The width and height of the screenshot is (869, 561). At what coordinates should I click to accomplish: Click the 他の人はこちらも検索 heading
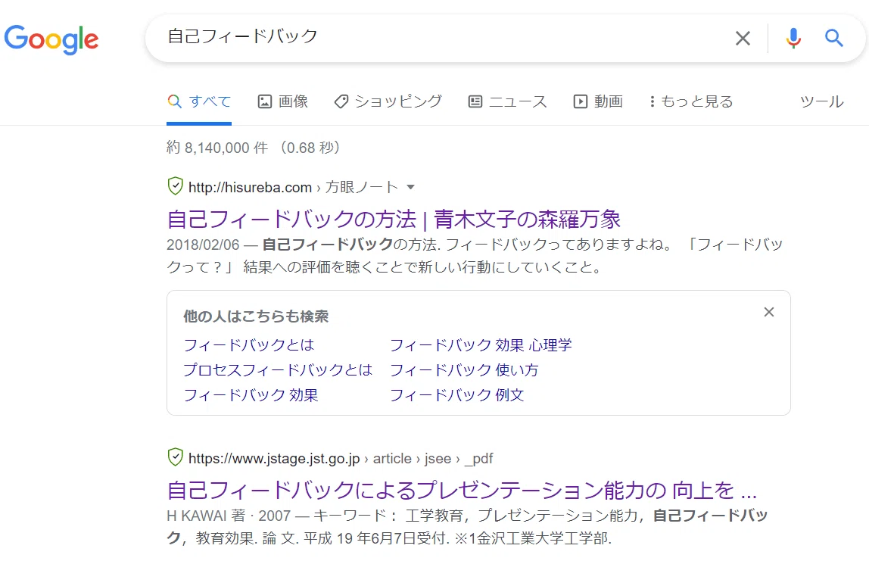coord(256,316)
